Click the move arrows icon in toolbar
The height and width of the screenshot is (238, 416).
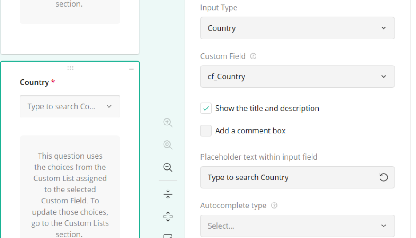tap(168, 217)
